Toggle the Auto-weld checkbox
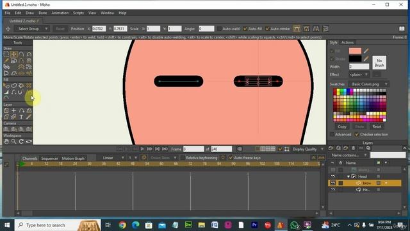The width and height of the screenshot is (410, 231). [x=219, y=29]
